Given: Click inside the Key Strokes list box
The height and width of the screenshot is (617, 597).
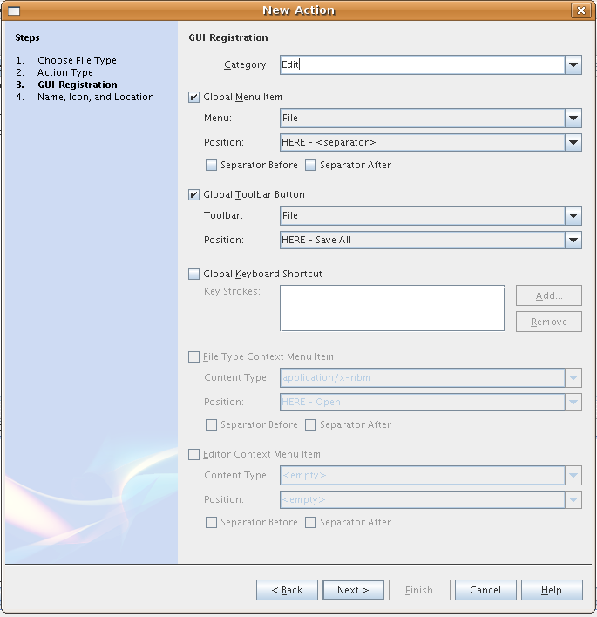Looking at the screenshot, I should coord(392,308).
